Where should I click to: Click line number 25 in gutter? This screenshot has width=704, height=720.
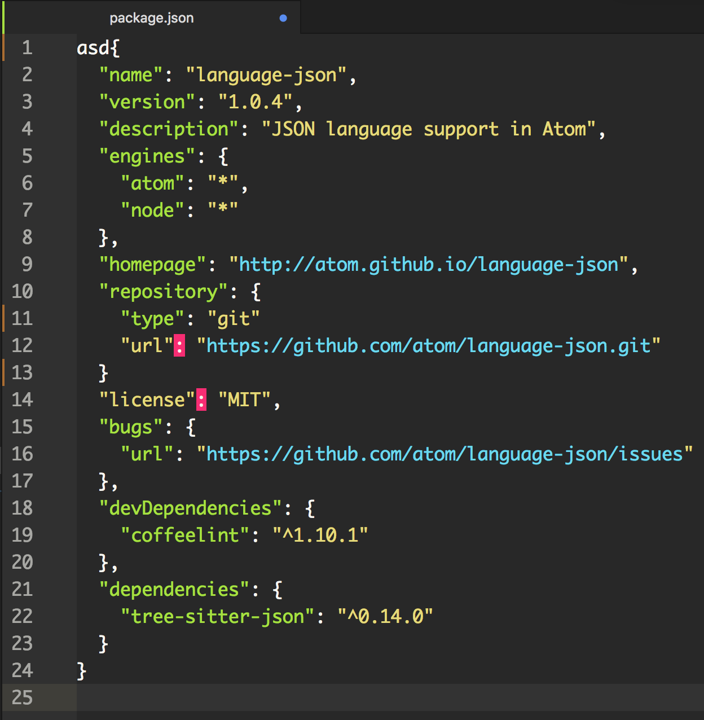(x=23, y=698)
